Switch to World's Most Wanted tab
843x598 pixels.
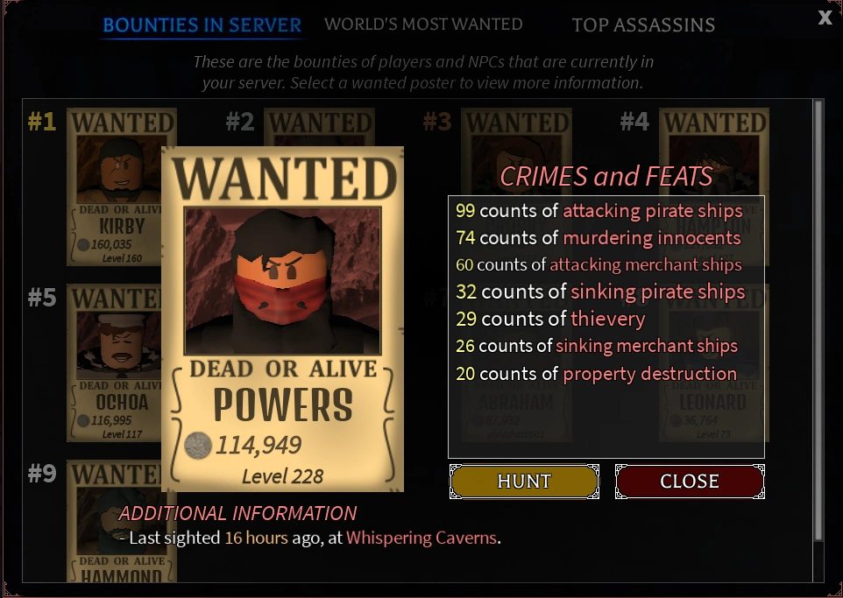[x=423, y=25]
